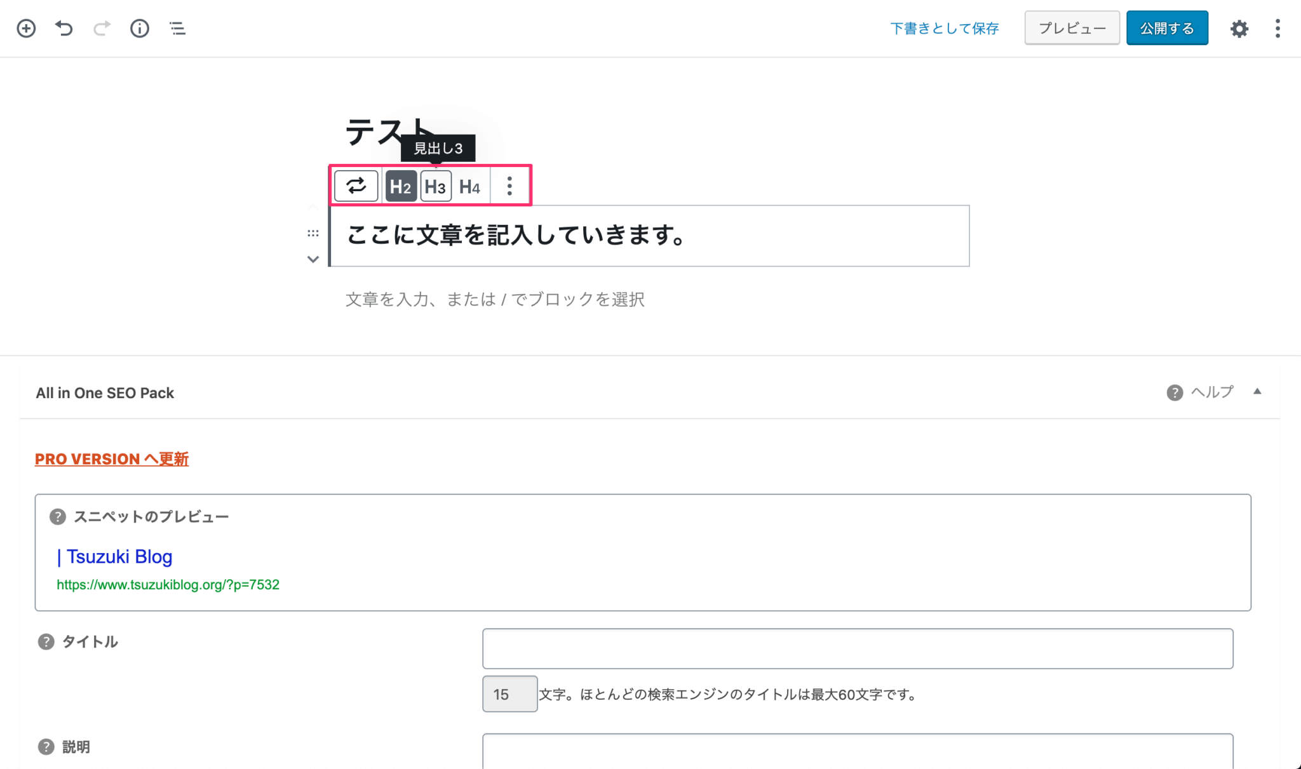1301x769 pixels.
Task: Click the change block type icon
Action: 356,186
